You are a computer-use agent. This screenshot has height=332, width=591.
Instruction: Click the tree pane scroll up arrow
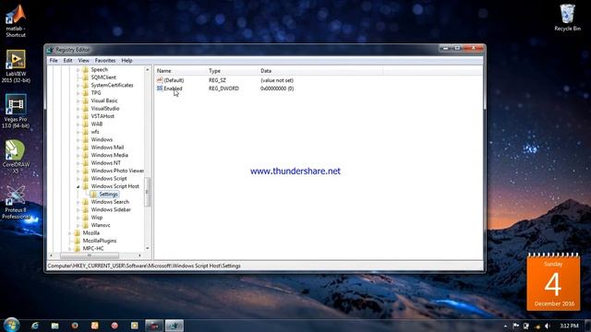point(148,70)
